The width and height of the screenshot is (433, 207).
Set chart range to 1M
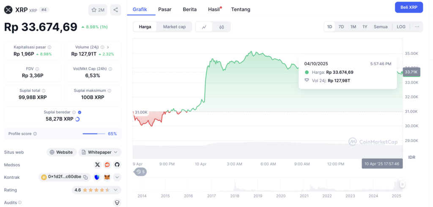coord(353,27)
